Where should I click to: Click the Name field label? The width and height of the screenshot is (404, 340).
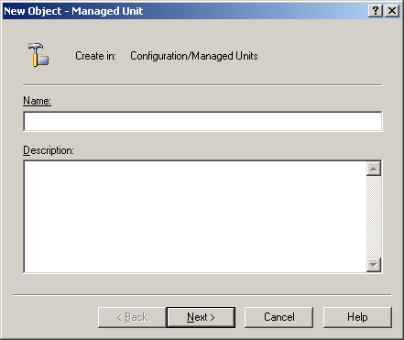point(37,101)
